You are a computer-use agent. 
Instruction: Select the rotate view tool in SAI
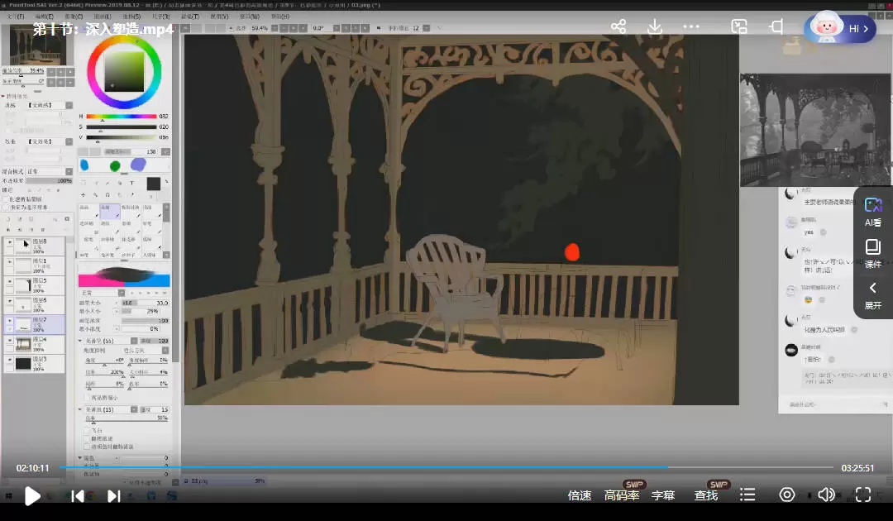[107, 194]
